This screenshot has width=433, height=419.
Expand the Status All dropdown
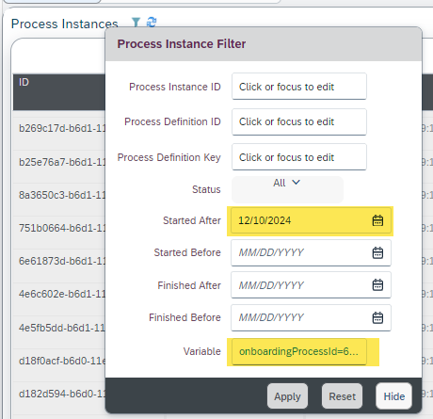(x=287, y=189)
